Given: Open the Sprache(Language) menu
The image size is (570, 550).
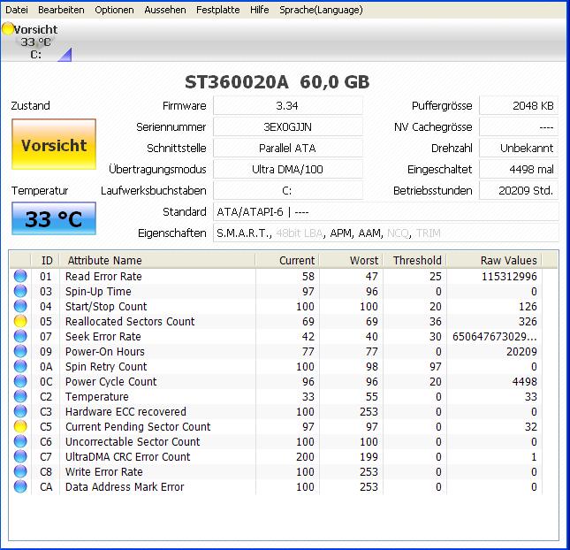Looking at the screenshot, I should pyautogui.click(x=321, y=10).
